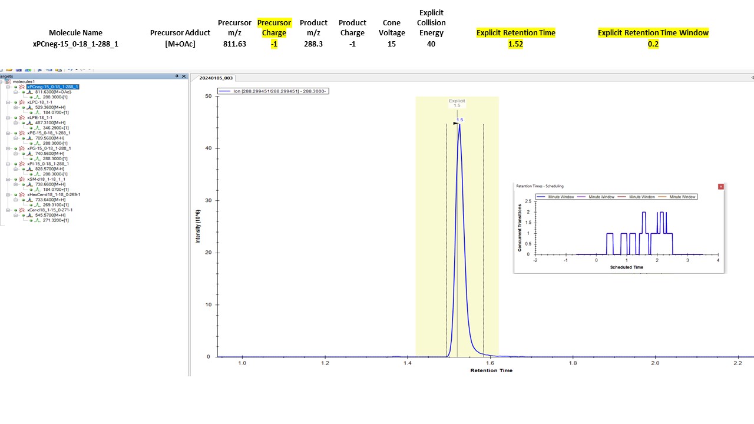Select the 184.0700+[1] transition under xSM-d18_1-18_1_1
Image resolution: width=754 pixels, height=424 pixels.
pos(55,190)
